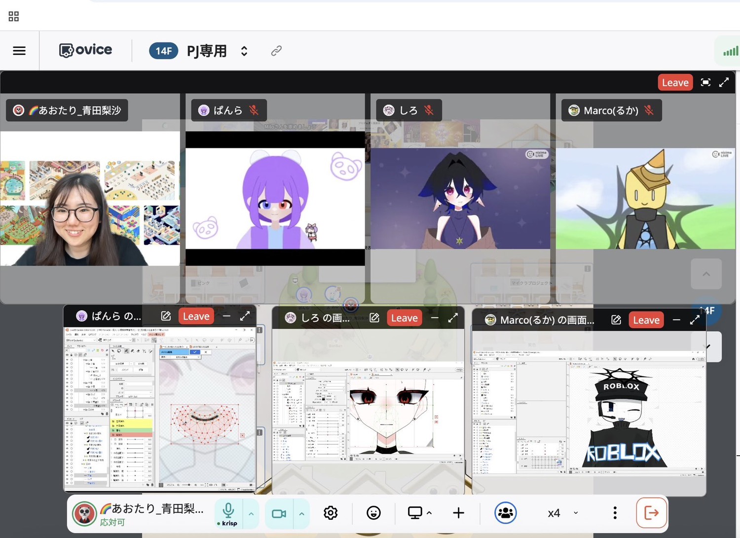740x538 pixels.
Task: Leave しろ's screen share
Action: (x=404, y=318)
